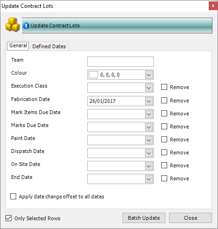Viewport: 218px width, 229px height.
Task: Expand the Marks Due Date dropdown
Action: tap(149, 127)
